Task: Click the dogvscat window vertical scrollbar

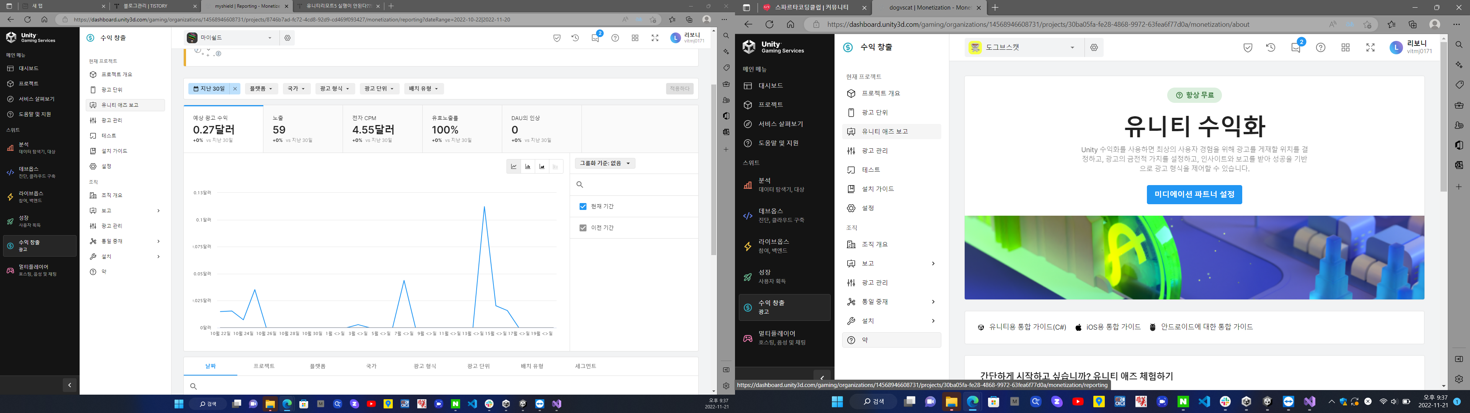Action: click(x=1444, y=117)
